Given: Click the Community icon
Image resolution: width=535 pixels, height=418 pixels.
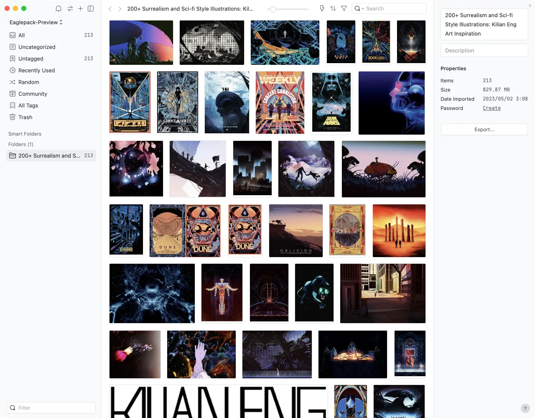Looking at the screenshot, I should click(x=13, y=94).
